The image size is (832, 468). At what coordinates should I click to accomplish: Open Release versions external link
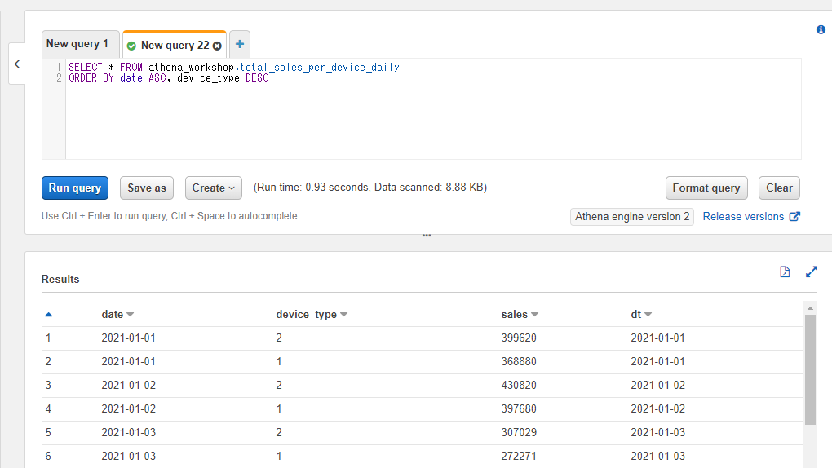[750, 217]
